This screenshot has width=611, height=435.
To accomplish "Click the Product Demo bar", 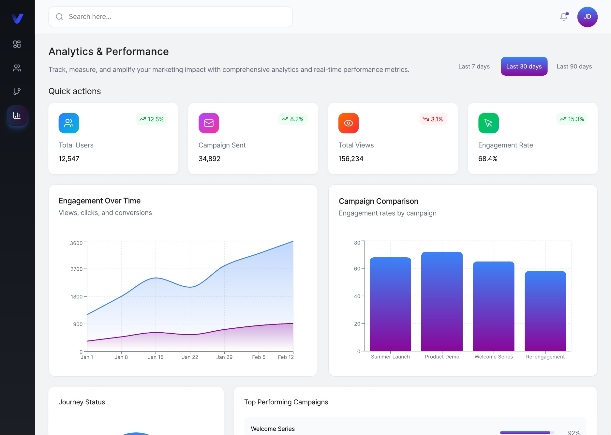I will (x=442, y=301).
